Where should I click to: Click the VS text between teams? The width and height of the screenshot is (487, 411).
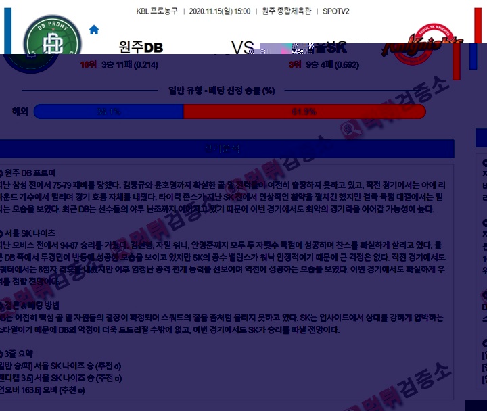[243, 47]
